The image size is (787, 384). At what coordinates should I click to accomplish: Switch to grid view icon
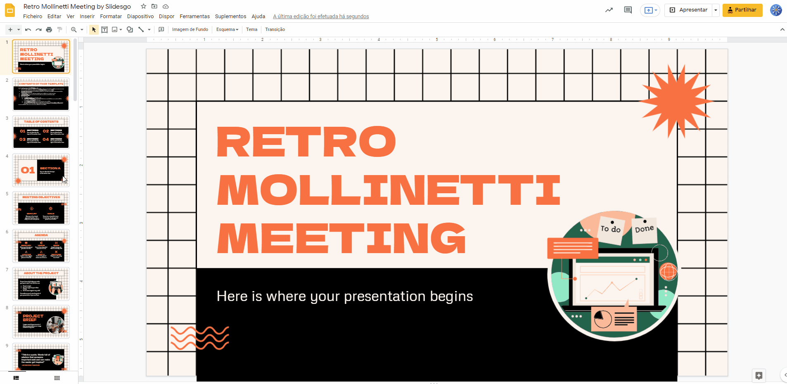click(x=57, y=378)
